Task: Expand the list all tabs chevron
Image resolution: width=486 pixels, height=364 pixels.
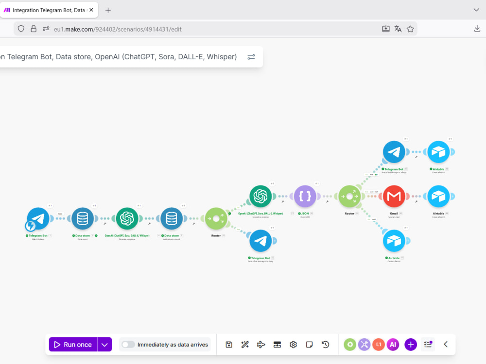Action: point(476,10)
